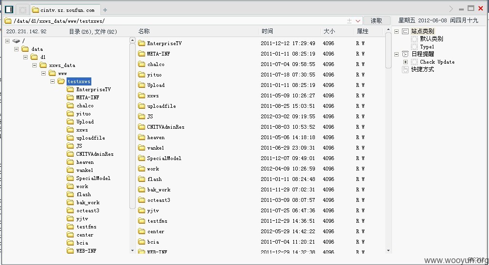Select EnterpriseTV folder in left tree
This screenshot has width=489, height=265.
coord(94,89)
